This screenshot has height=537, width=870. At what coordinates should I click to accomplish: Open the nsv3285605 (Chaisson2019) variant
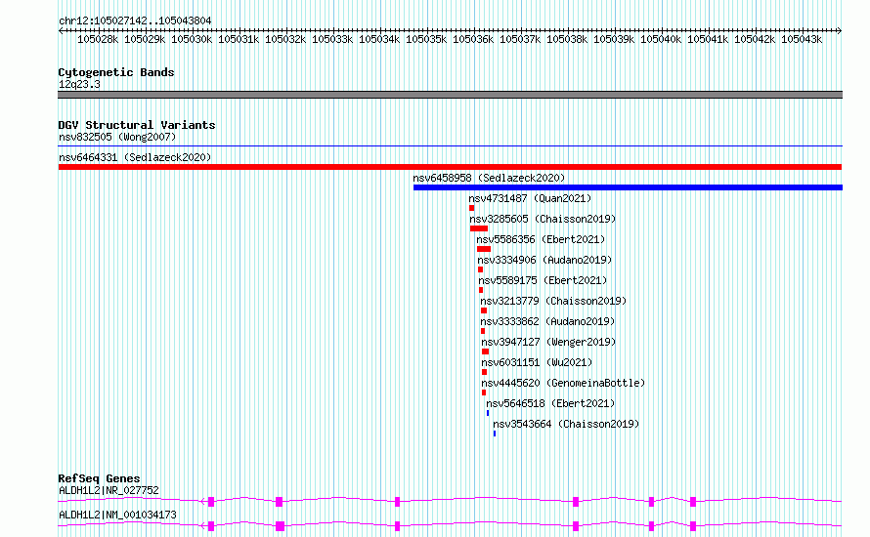coord(543,219)
